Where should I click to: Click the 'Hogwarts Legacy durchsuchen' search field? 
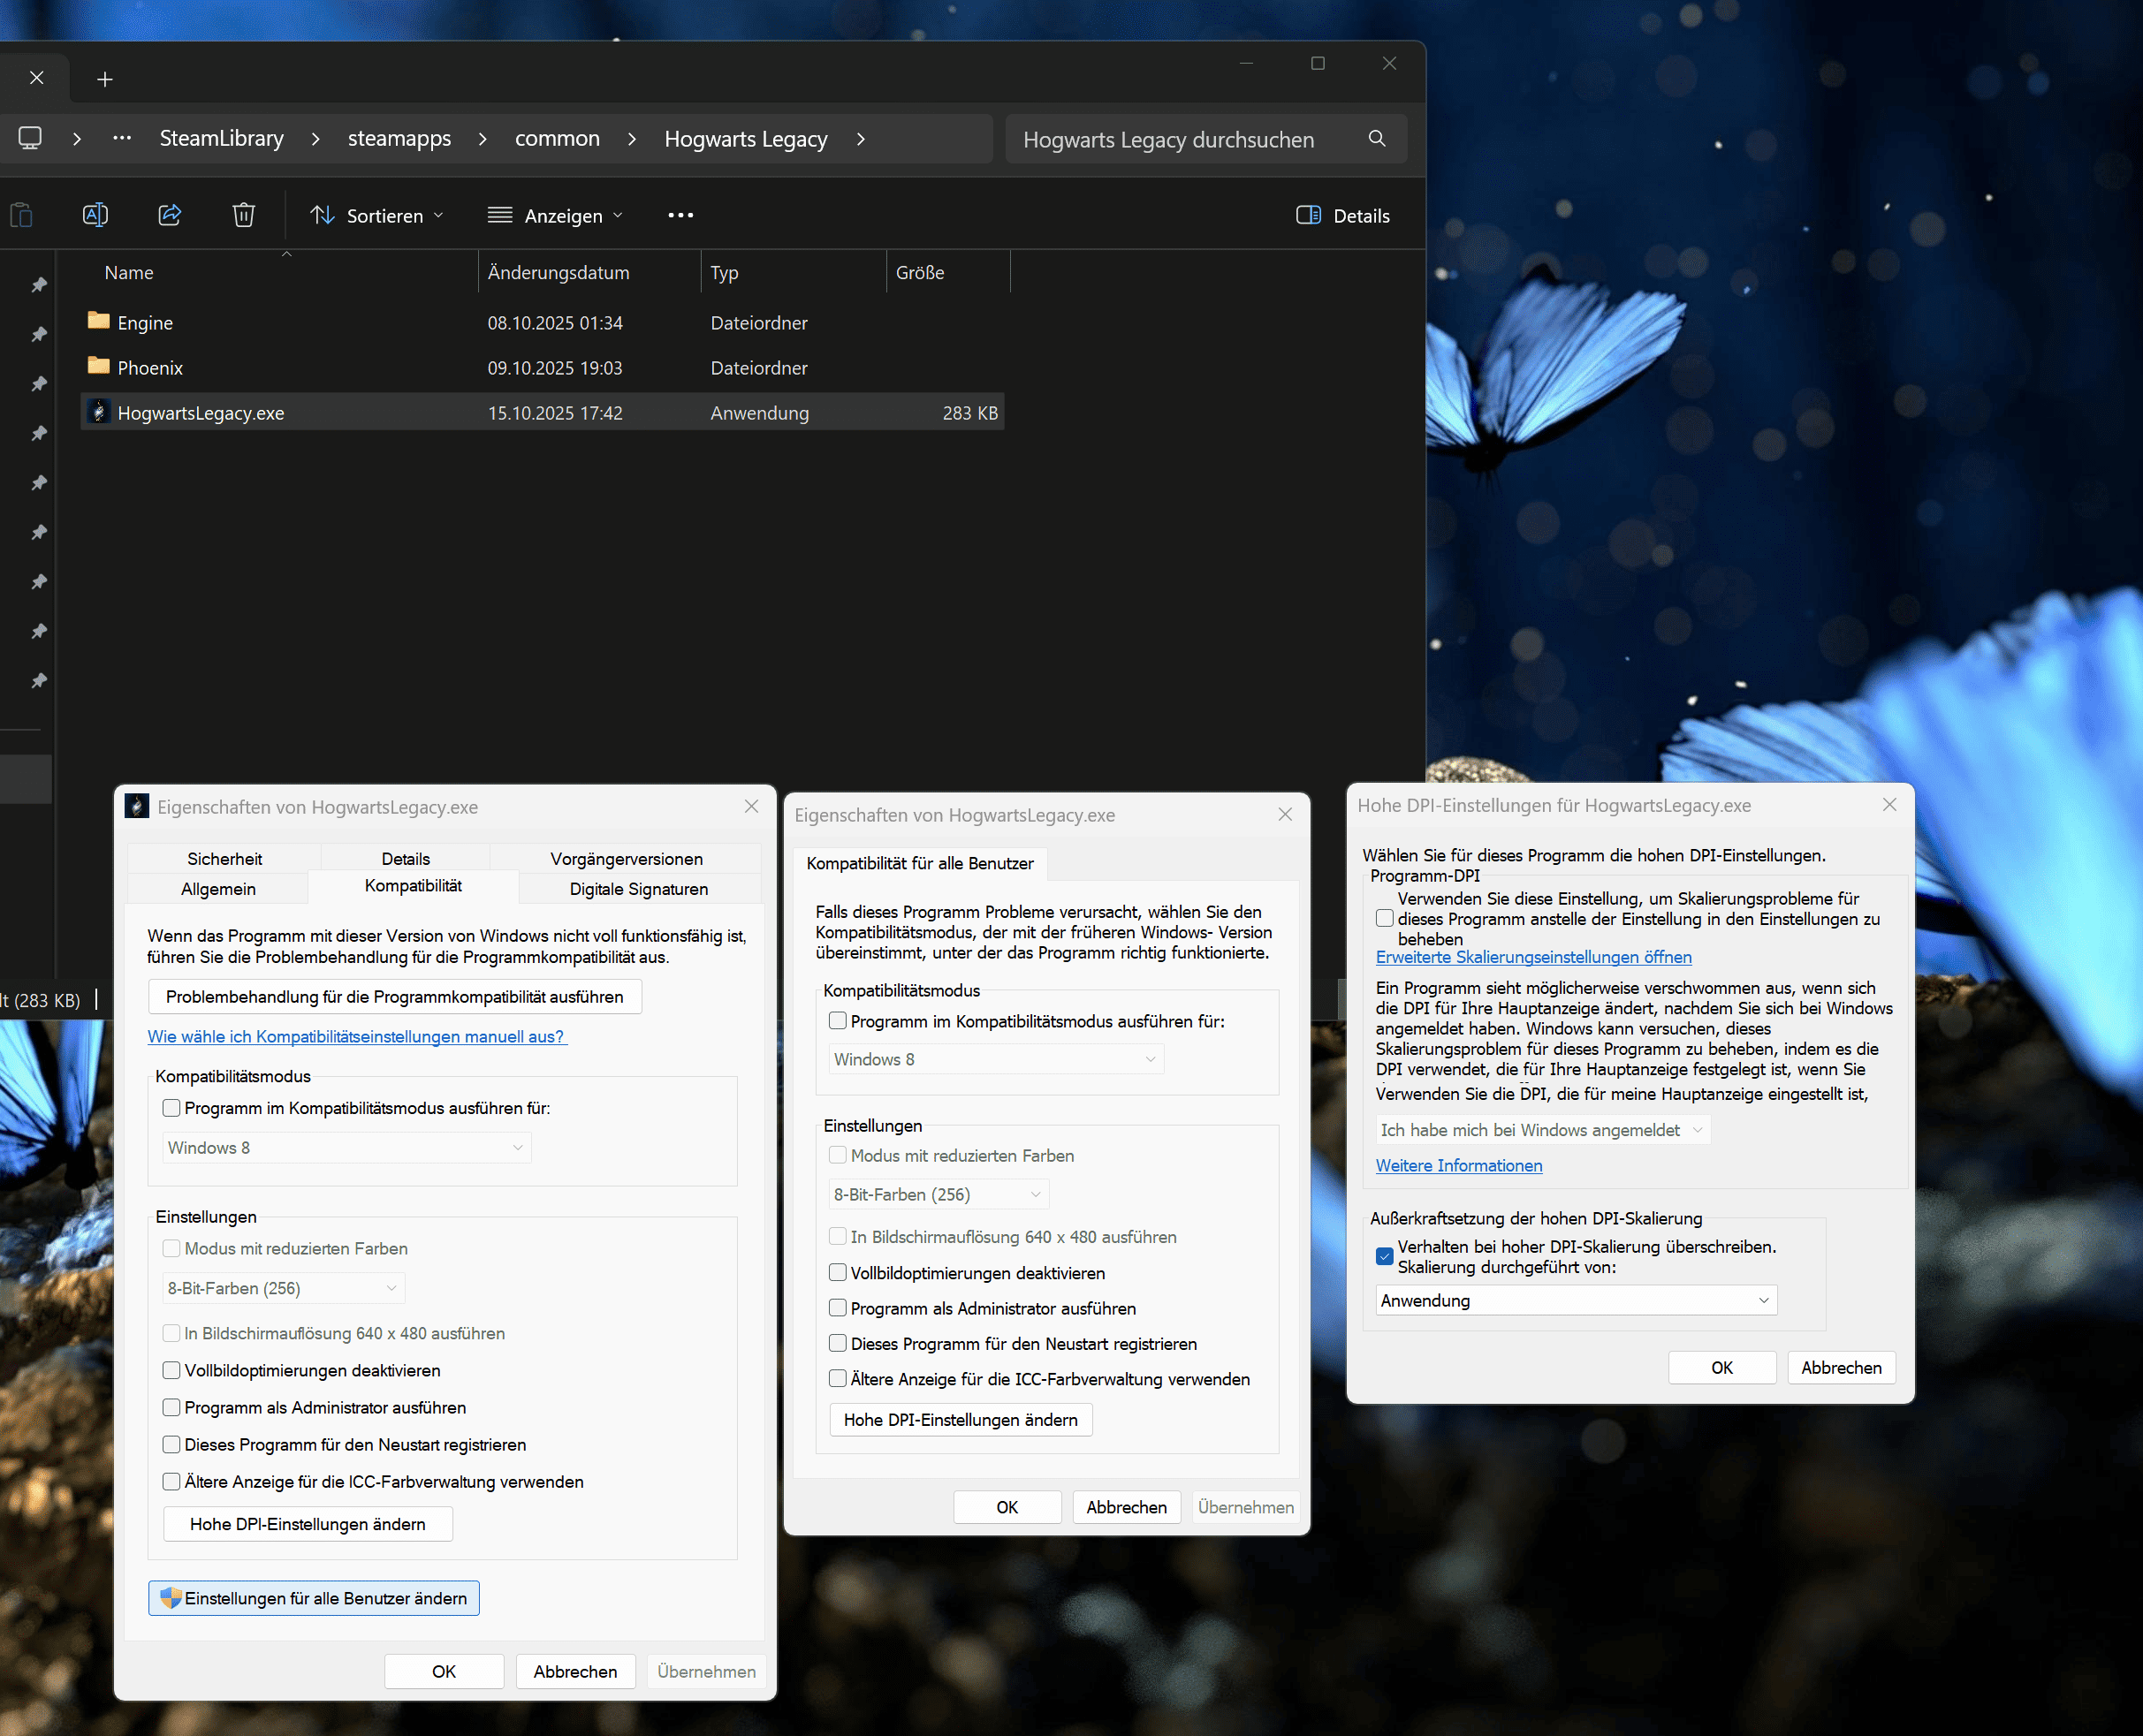click(1168, 140)
